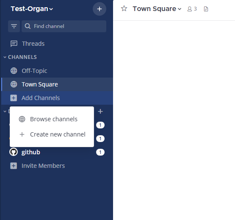Collapse the direct messages category chevron
This screenshot has height=220, width=235.
coord(5,111)
